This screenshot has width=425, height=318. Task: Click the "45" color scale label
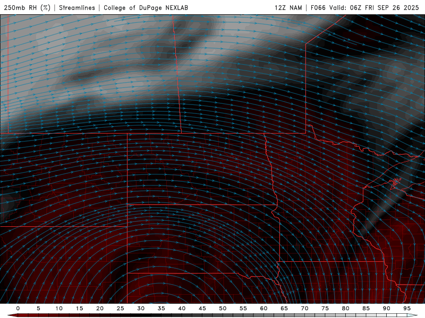tap(202, 308)
